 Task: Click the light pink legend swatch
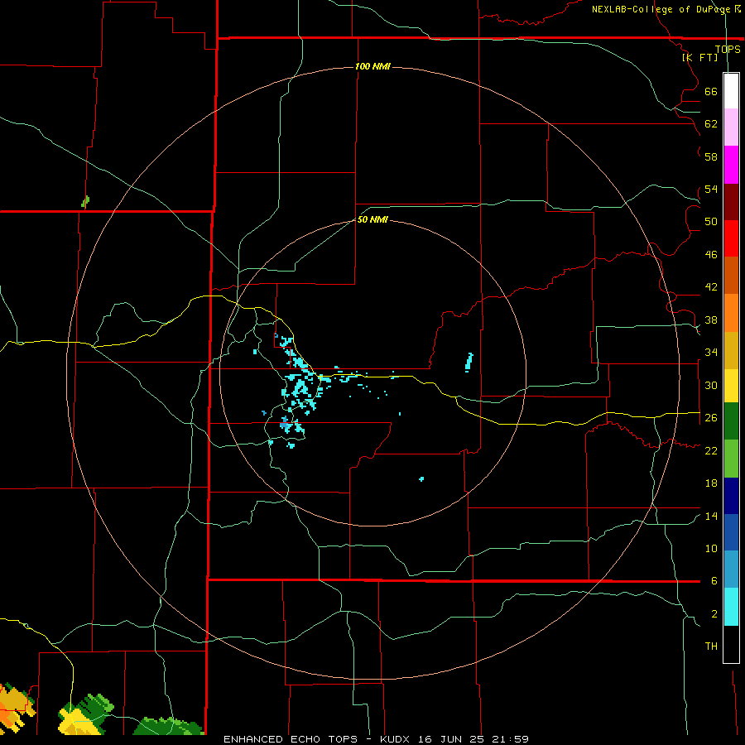731,127
